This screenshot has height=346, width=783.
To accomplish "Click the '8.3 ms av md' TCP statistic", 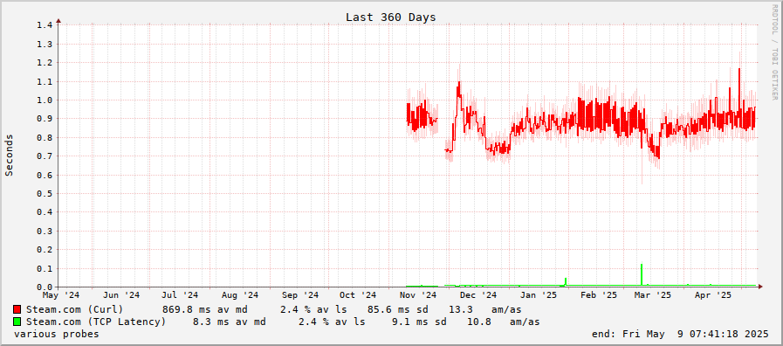I will 230,322.
